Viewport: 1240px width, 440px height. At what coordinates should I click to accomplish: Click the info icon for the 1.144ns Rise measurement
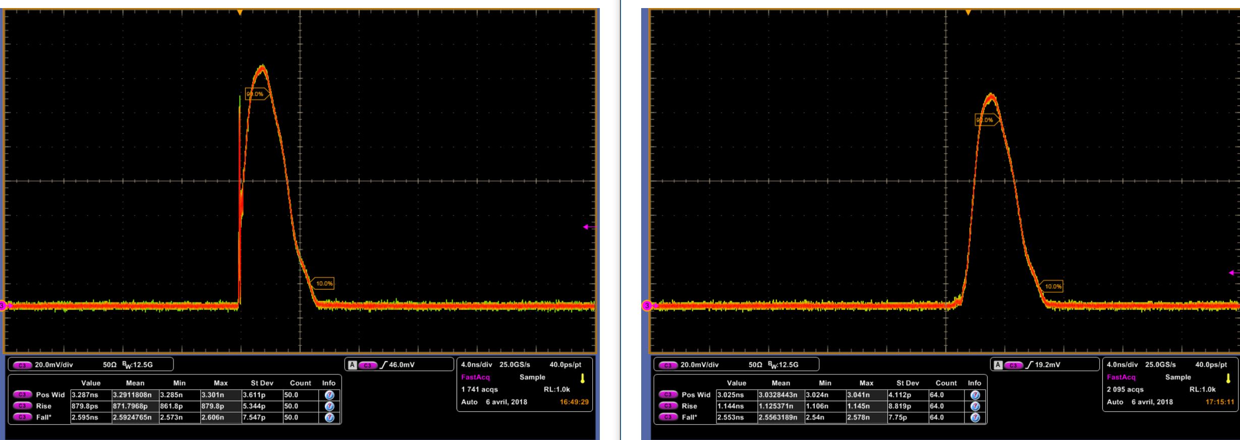point(975,406)
